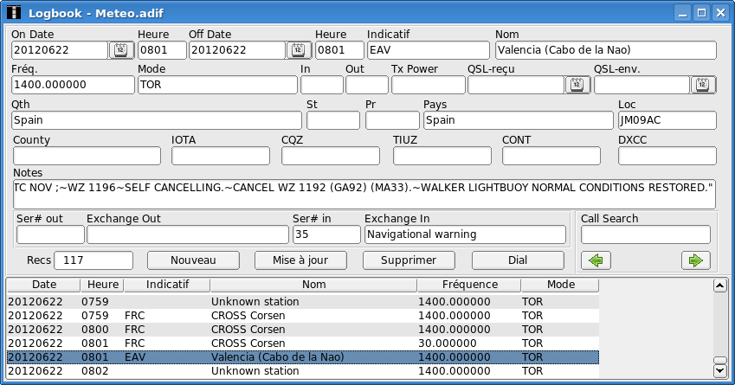Maximize the Logbook window
Viewport: 735px width, 385px height.
point(702,13)
